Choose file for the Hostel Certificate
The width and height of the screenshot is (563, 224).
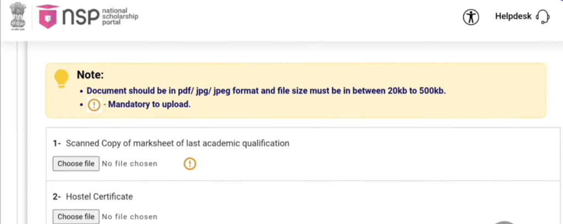click(x=76, y=216)
